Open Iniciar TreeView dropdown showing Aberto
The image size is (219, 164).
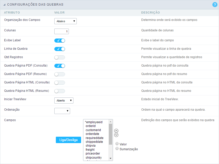click(x=64, y=100)
